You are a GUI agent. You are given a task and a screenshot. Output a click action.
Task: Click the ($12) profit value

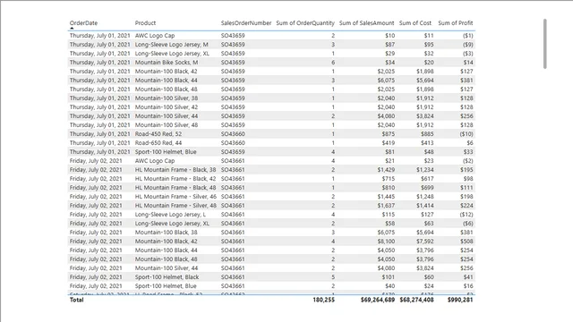click(x=466, y=215)
